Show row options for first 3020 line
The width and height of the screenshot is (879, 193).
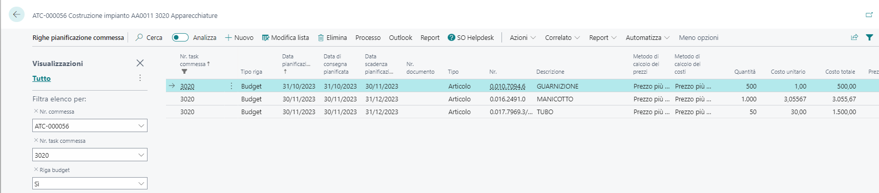tap(232, 86)
